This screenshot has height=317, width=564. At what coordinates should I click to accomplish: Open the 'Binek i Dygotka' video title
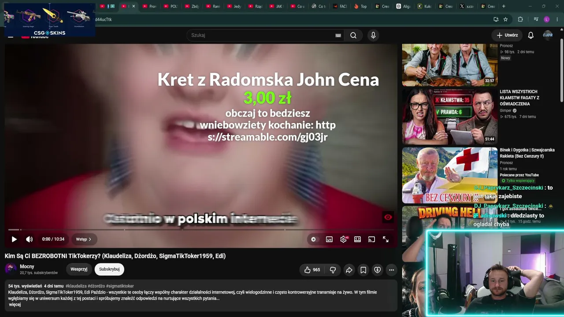527,153
